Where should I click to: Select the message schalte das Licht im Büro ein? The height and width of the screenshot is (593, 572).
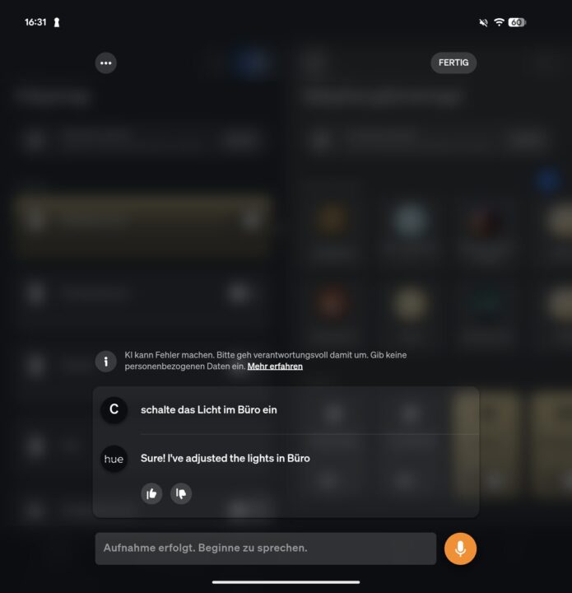click(x=208, y=409)
